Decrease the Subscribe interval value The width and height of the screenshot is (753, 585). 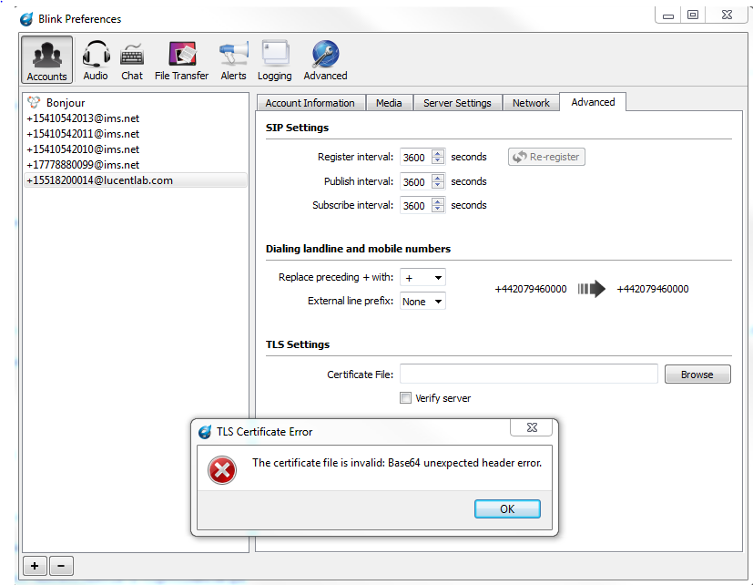point(437,209)
